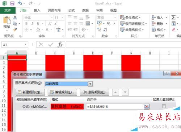The image size is (181, 132).
Task: Apply percent style to cells
Action: click(x=109, y=24)
